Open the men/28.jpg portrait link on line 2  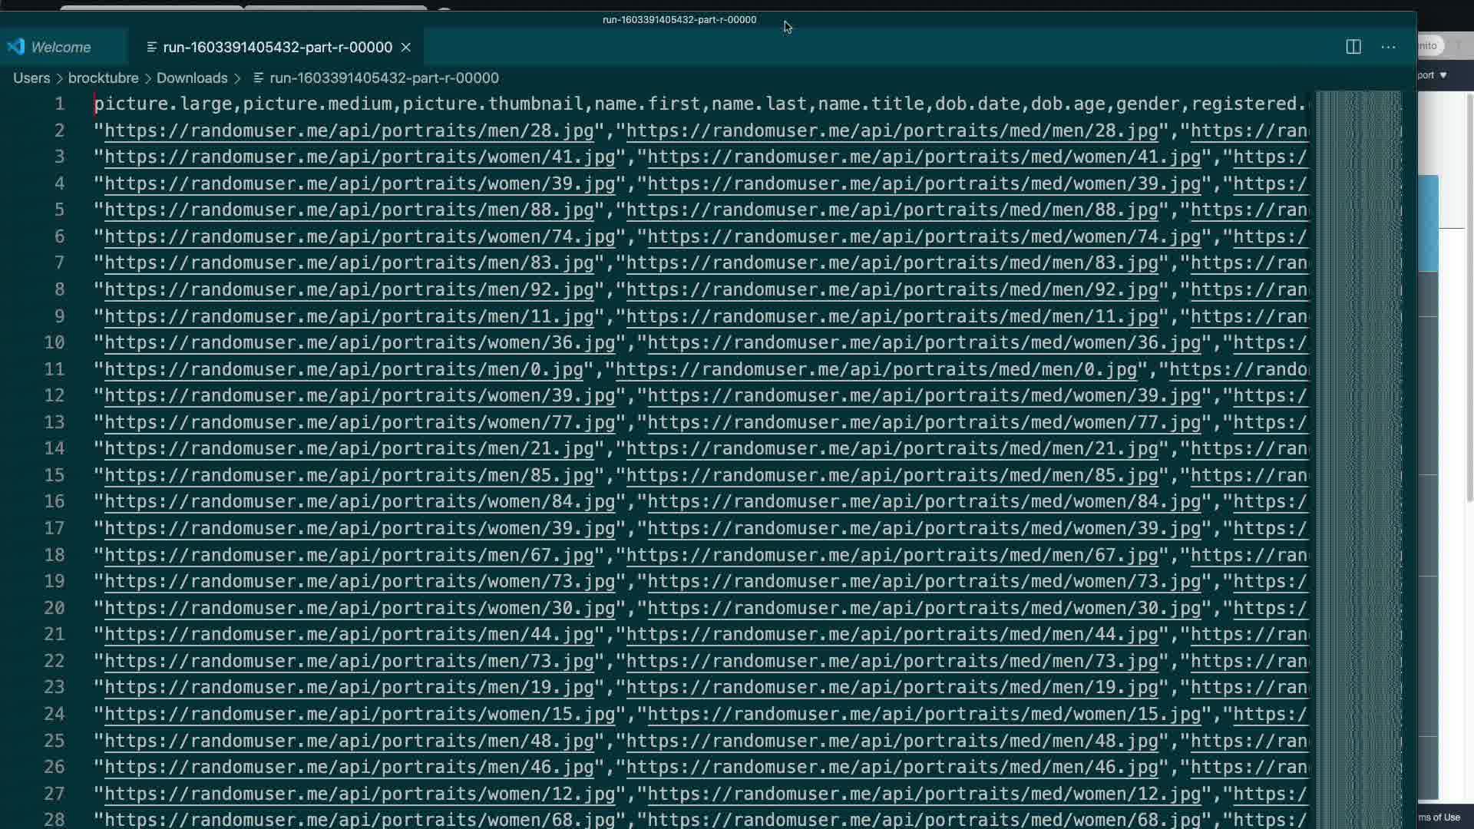click(x=349, y=130)
